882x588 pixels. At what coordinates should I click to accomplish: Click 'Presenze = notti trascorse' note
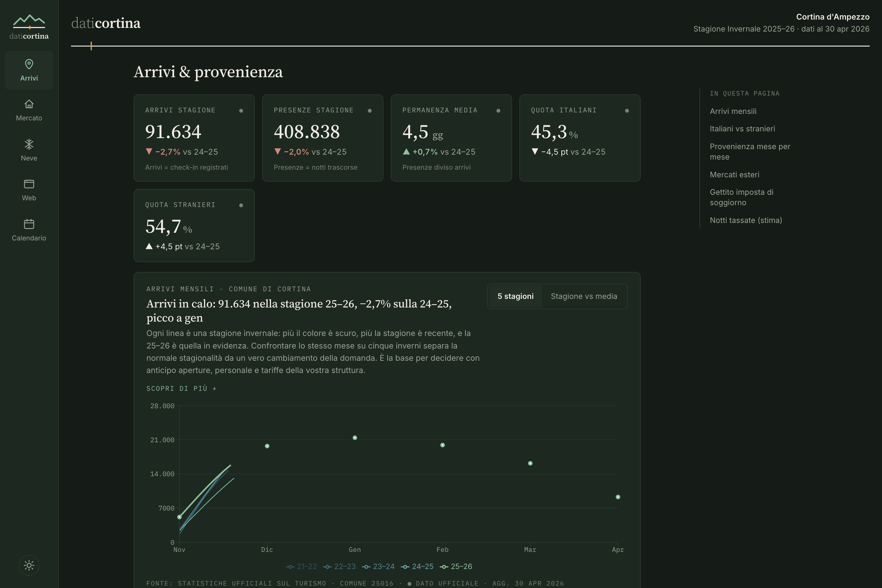click(x=315, y=167)
